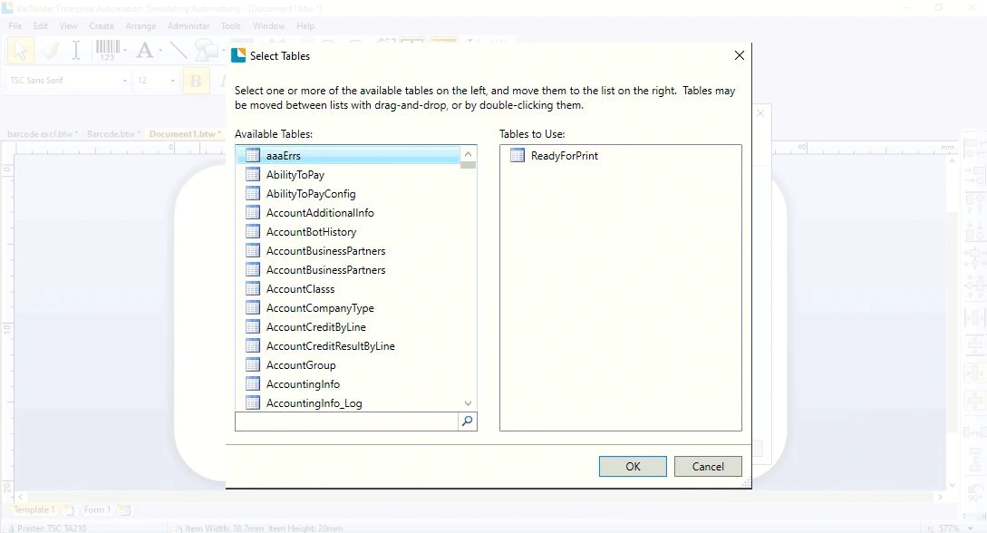The image size is (987, 533).
Task: Open the text tool A dropdown arrow
Action: click(160, 51)
